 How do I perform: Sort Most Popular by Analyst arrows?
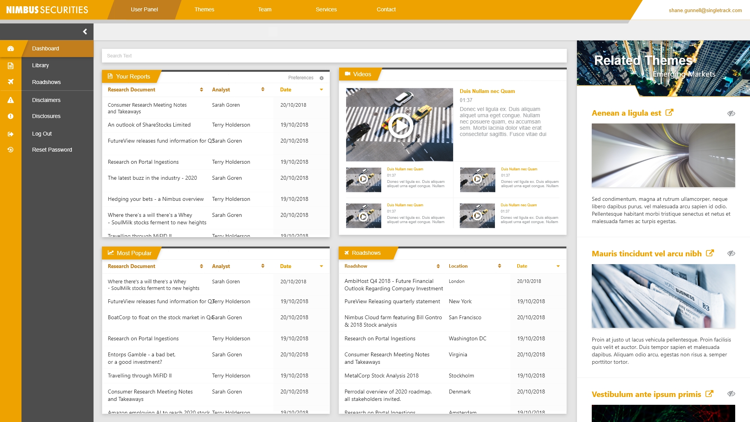(x=262, y=266)
